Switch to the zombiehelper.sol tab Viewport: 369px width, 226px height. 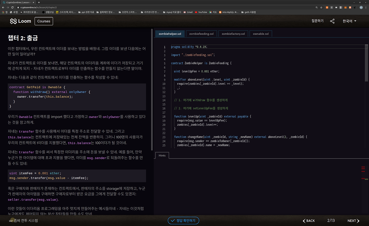coord(170,34)
